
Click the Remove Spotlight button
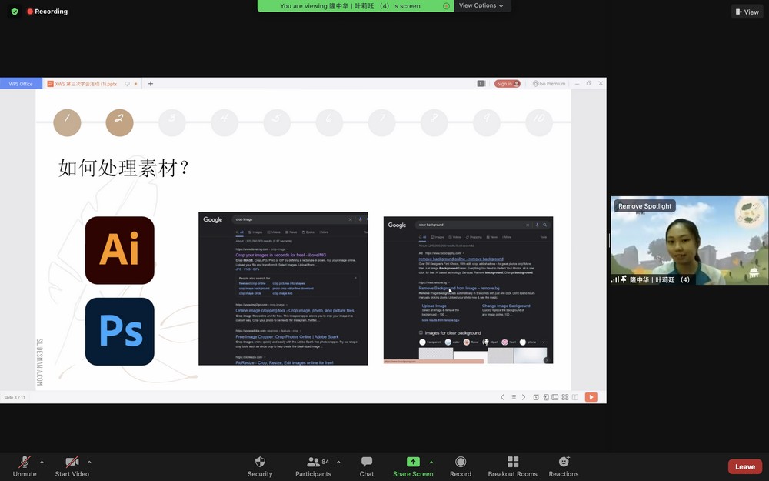(x=644, y=206)
